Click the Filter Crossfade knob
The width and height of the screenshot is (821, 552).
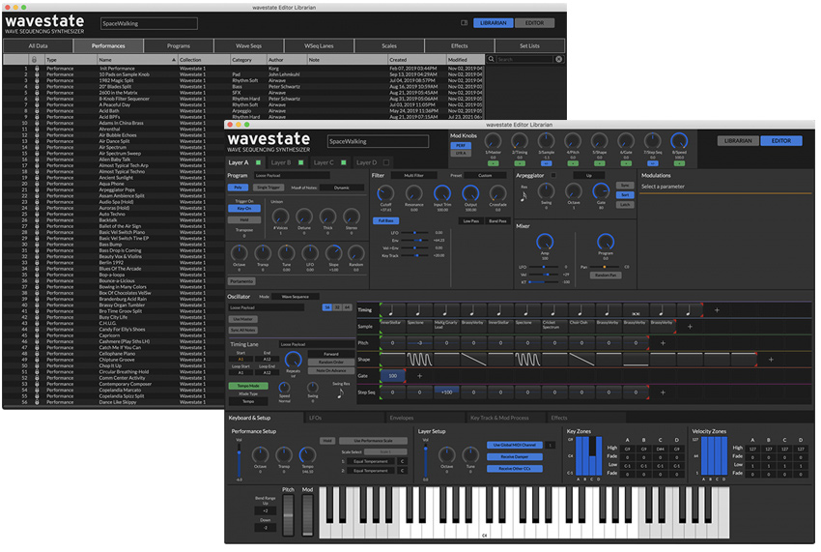(x=498, y=193)
